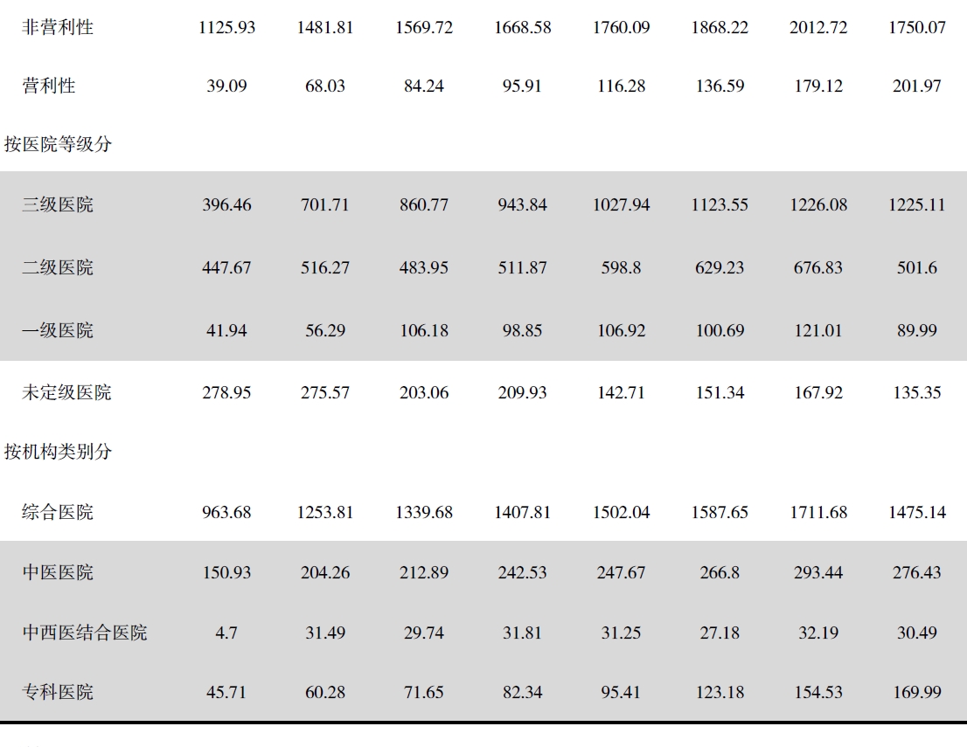Image resolution: width=967 pixels, height=747 pixels.
Task: Click the 396.46 cell for 三级医院
Action: (x=226, y=204)
